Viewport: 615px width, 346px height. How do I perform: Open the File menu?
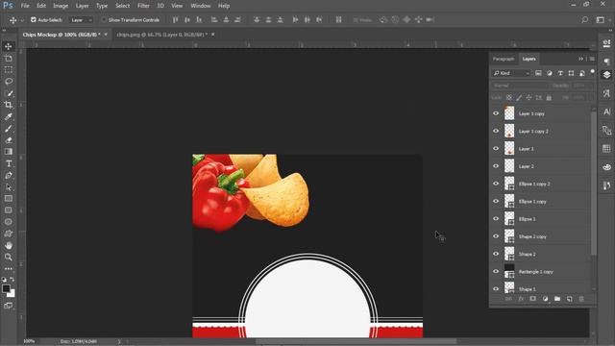click(25, 6)
